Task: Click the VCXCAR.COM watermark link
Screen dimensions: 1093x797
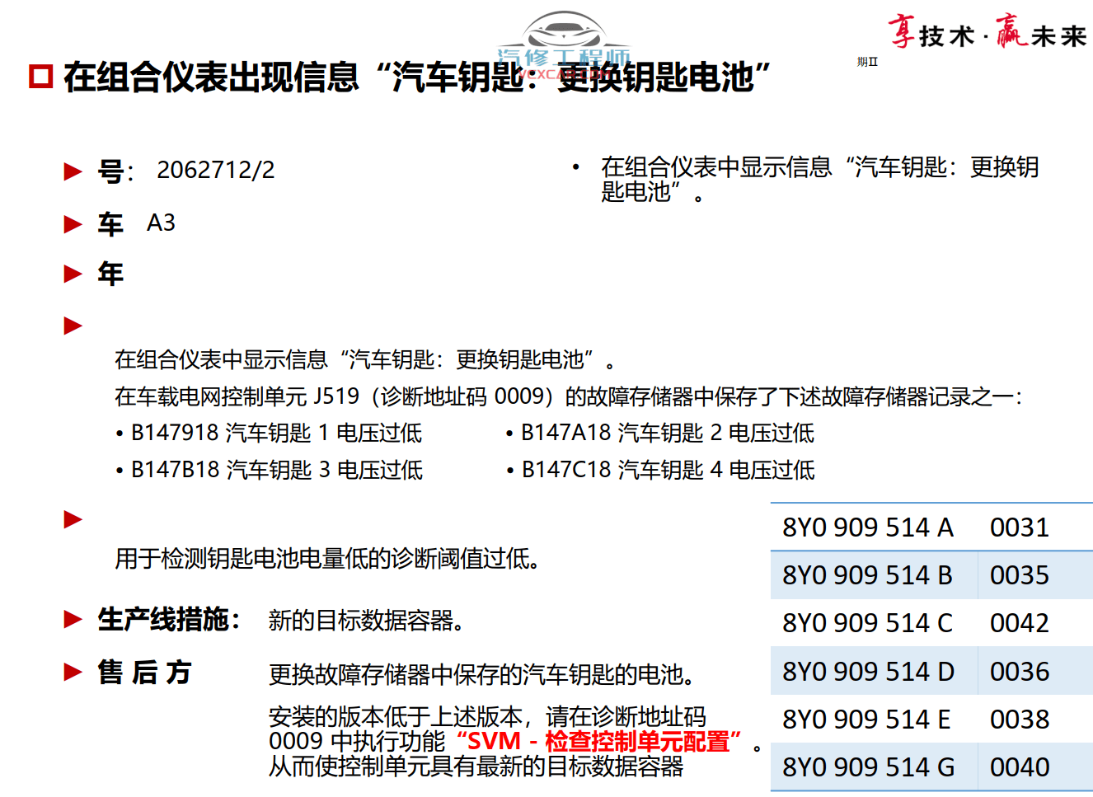Action: 565,74
